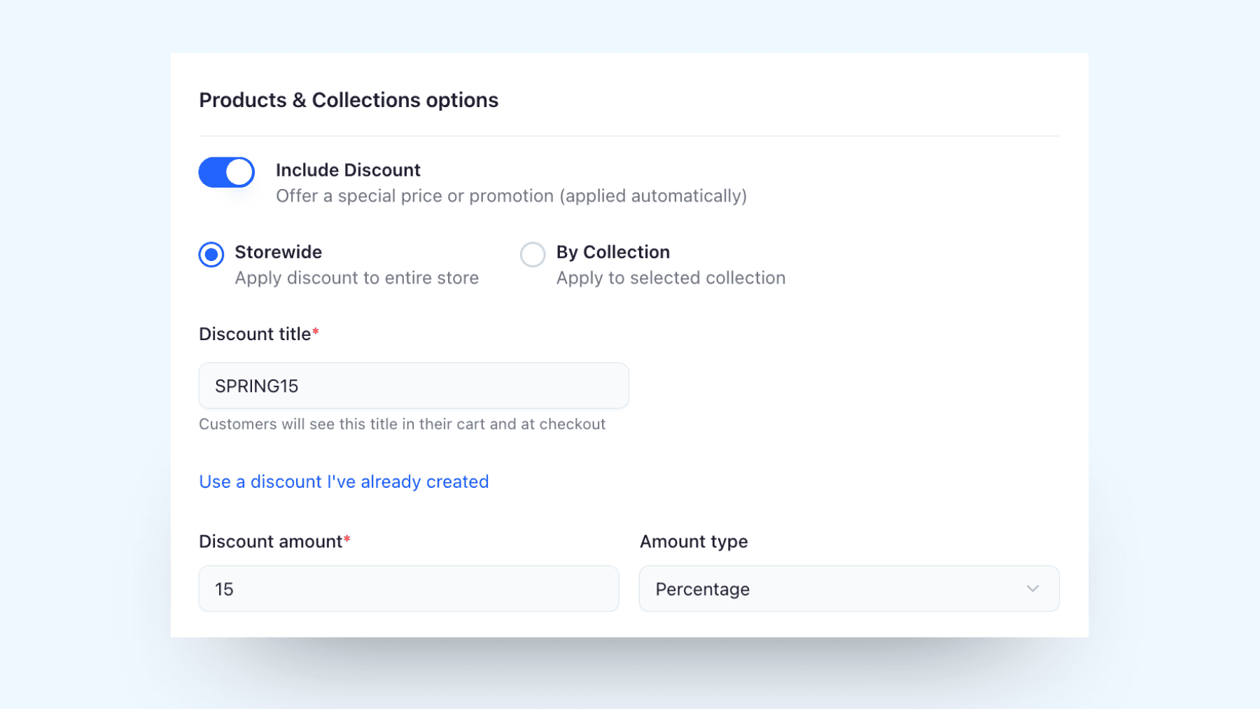
Task: Click the Percentage value in dropdown
Action: click(702, 589)
